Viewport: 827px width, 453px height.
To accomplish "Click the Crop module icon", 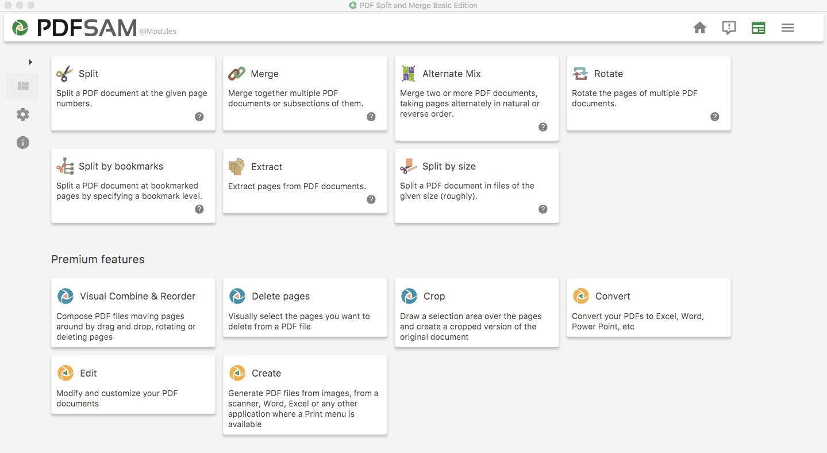I will [x=409, y=296].
